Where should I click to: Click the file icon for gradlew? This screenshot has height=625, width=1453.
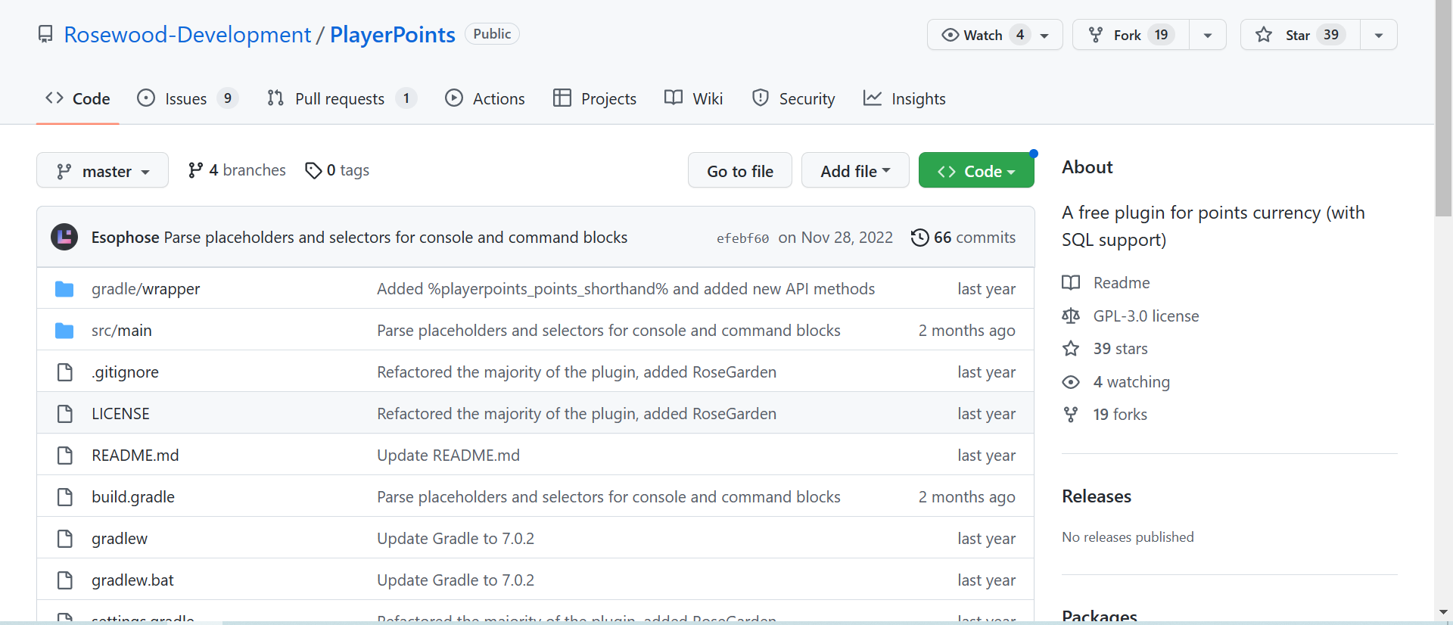[x=65, y=539]
